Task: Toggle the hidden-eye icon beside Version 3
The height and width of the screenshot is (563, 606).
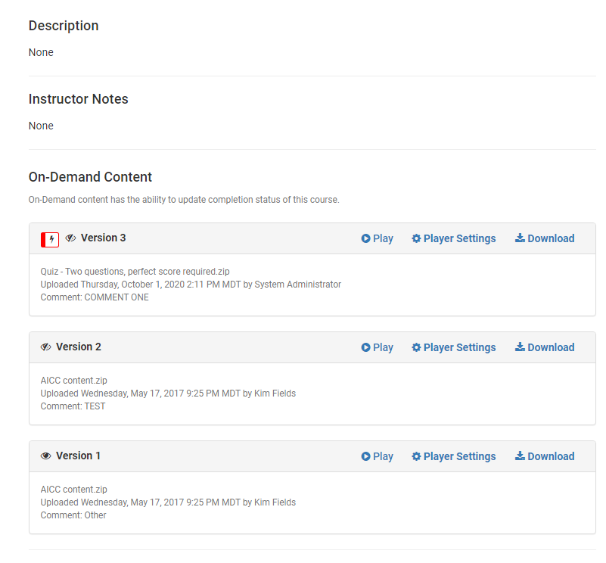Action: coord(70,238)
